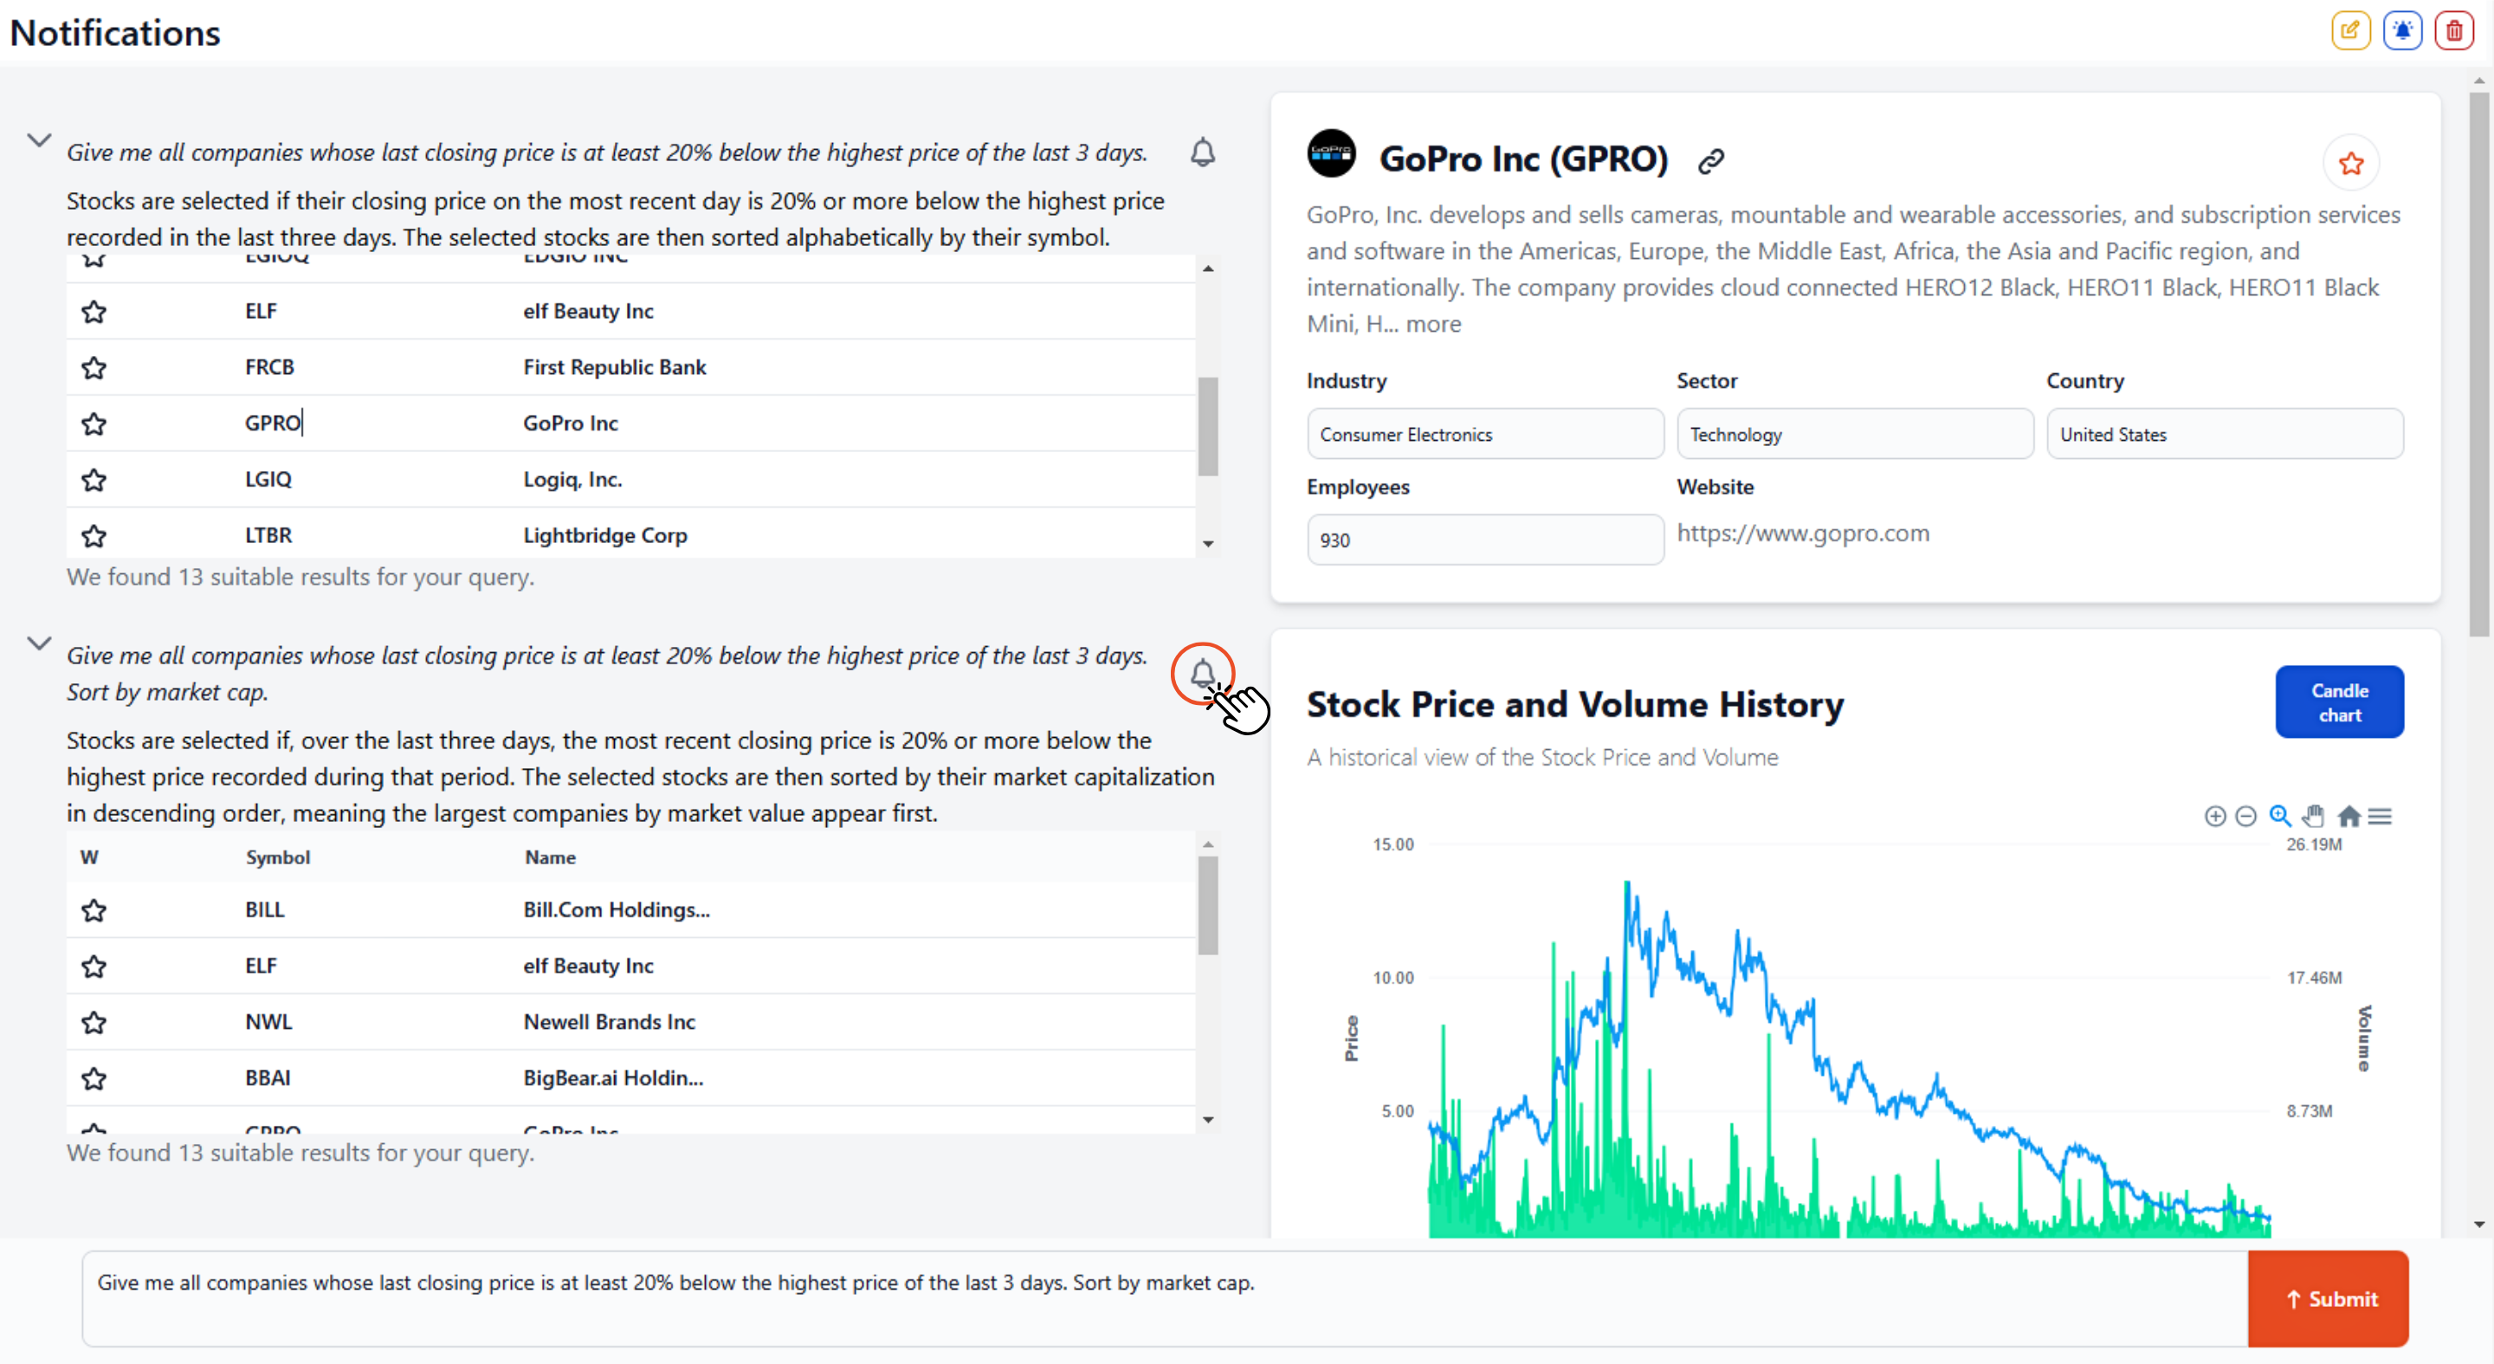Open the chart hamburger menu

(2380, 816)
